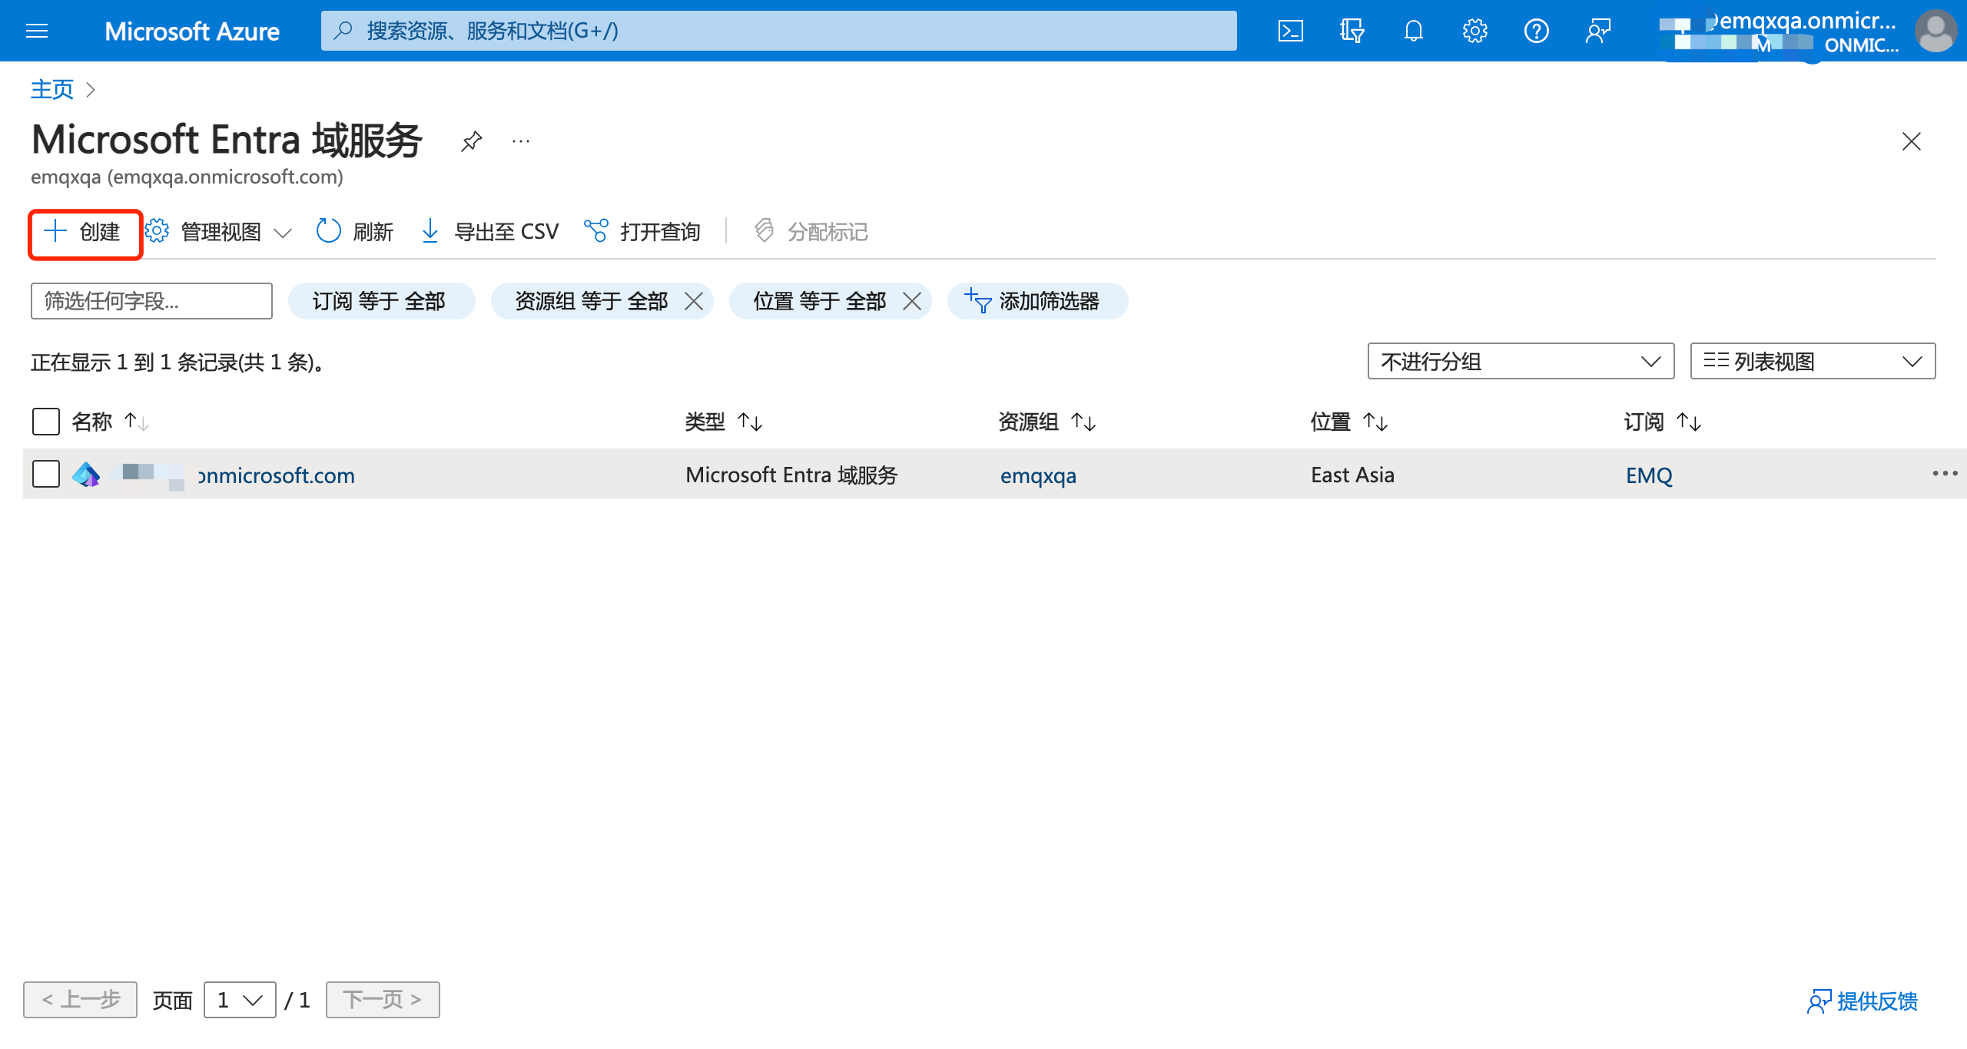This screenshot has height=1049, width=1967.
Task: Open the 不进行分组 grouping dropdown
Action: (x=1521, y=361)
